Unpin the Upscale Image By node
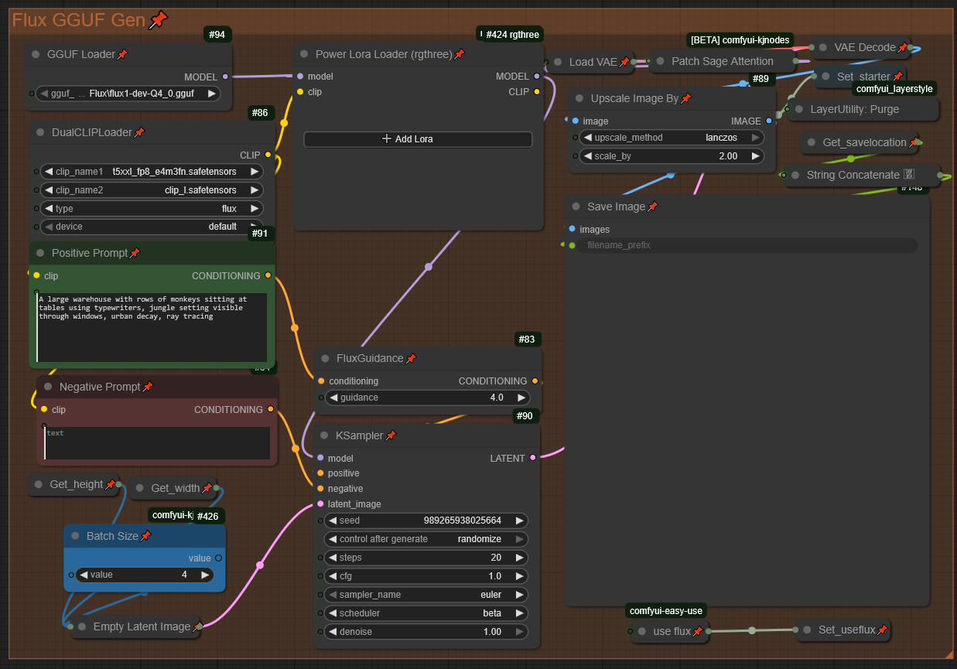 (685, 98)
